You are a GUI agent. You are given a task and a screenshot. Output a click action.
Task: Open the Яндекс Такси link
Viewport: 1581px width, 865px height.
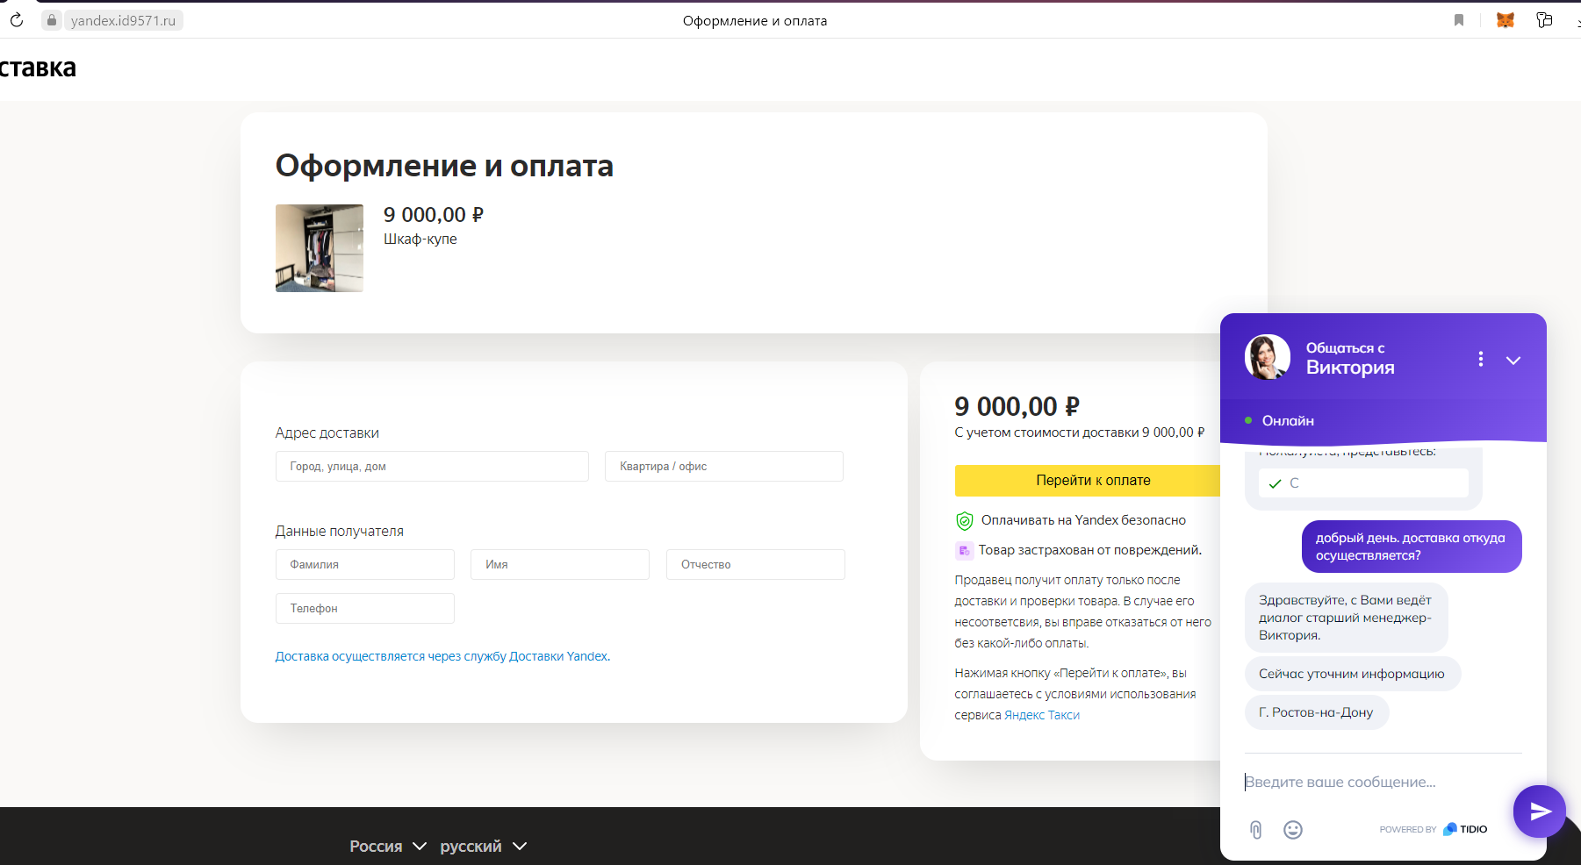1042,715
